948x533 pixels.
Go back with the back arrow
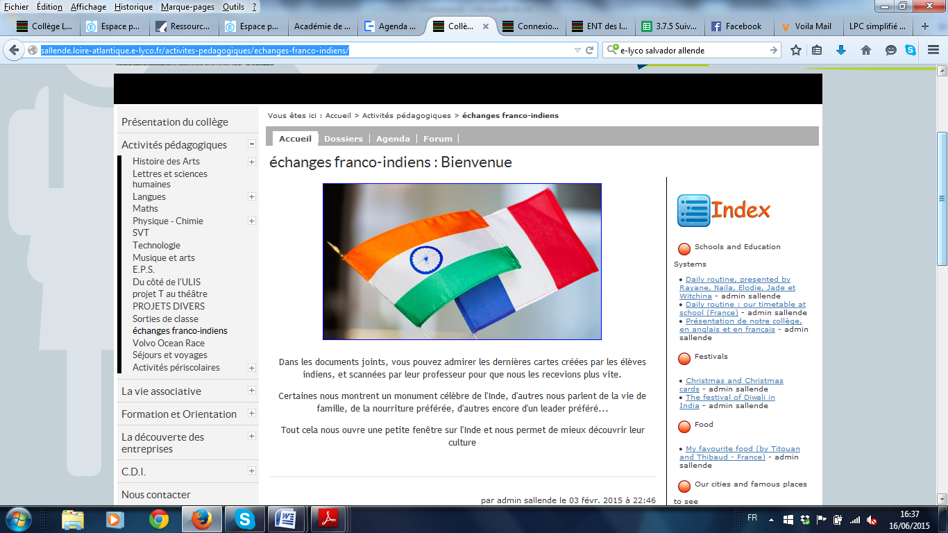tap(15, 50)
